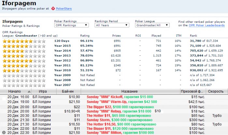Click the star rating for Year 2015
The width and height of the screenshot is (228, 135).
pyautogui.click(x=24, y=46)
